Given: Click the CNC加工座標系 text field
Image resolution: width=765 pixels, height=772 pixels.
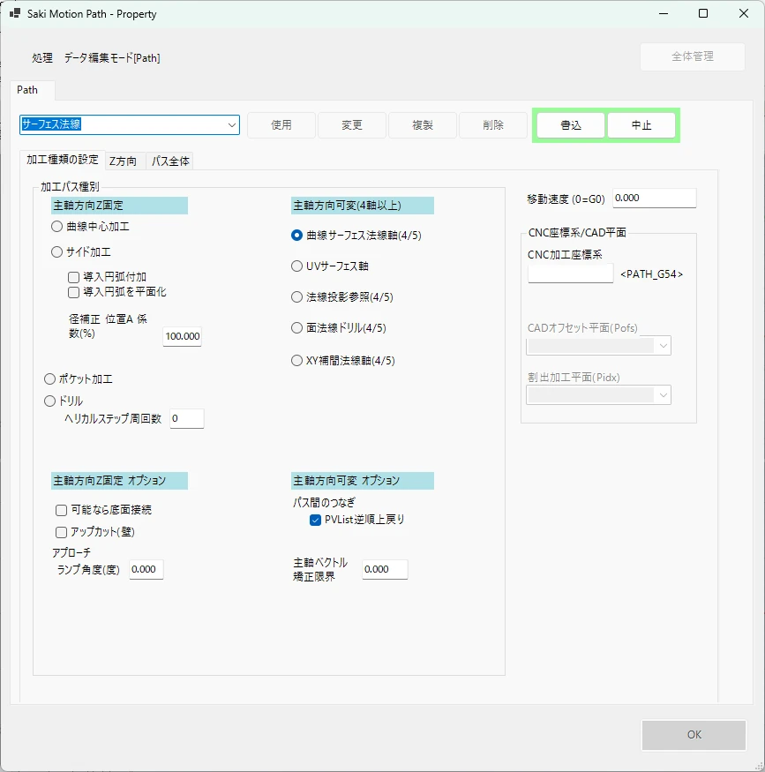Looking at the screenshot, I should point(571,274).
